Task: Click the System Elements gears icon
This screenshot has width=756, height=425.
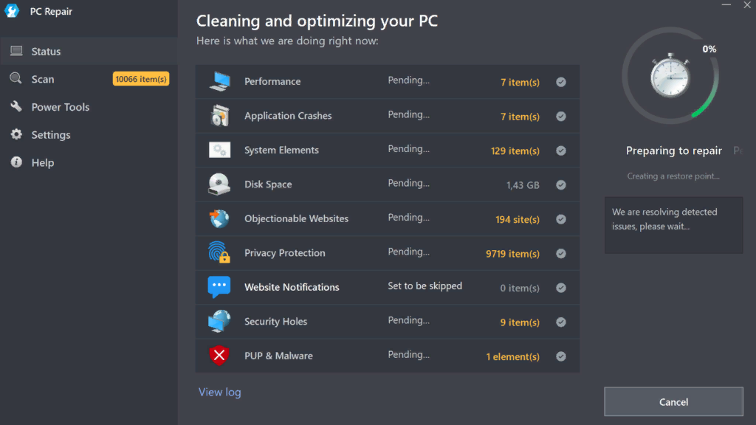Action: pos(219,150)
